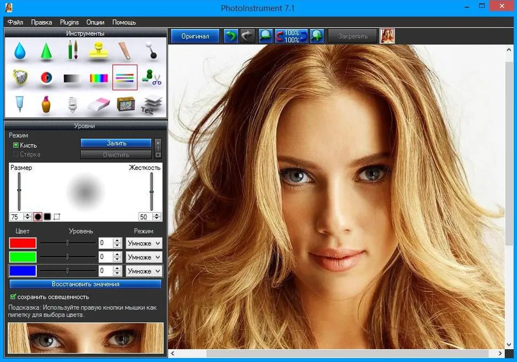The image size is (517, 362).
Task: Expand the blue channel Режим dropdown
Action: coord(144,271)
